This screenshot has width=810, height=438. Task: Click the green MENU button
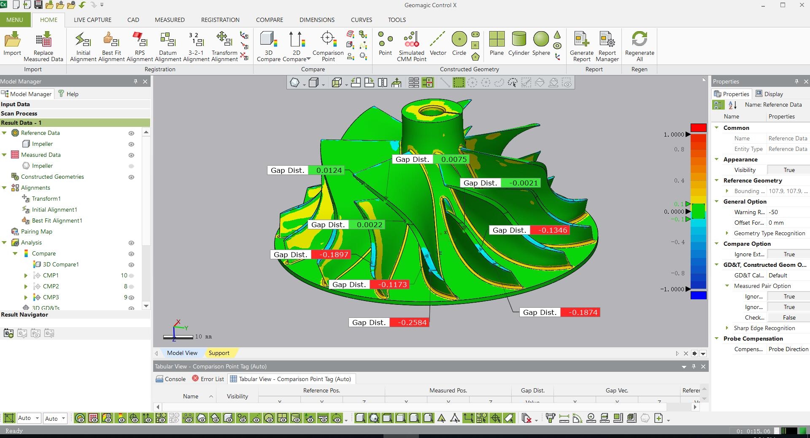(x=15, y=20)
